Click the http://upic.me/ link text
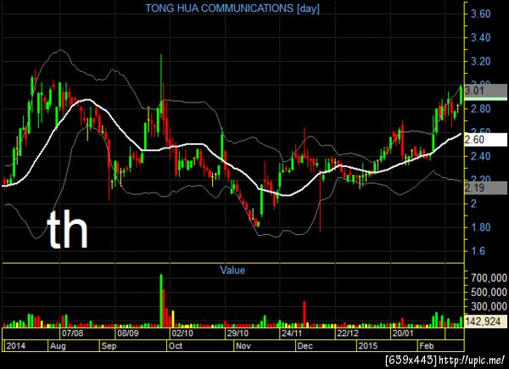509x369 pixels. pos(473,360)
